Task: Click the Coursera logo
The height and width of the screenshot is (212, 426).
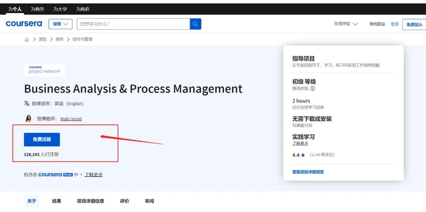Action: pos(24,24)
